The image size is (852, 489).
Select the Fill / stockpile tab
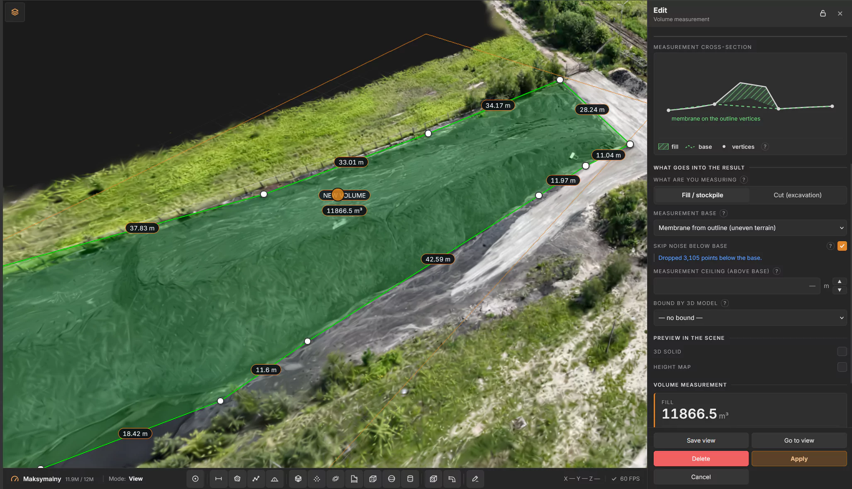[702, 195]
